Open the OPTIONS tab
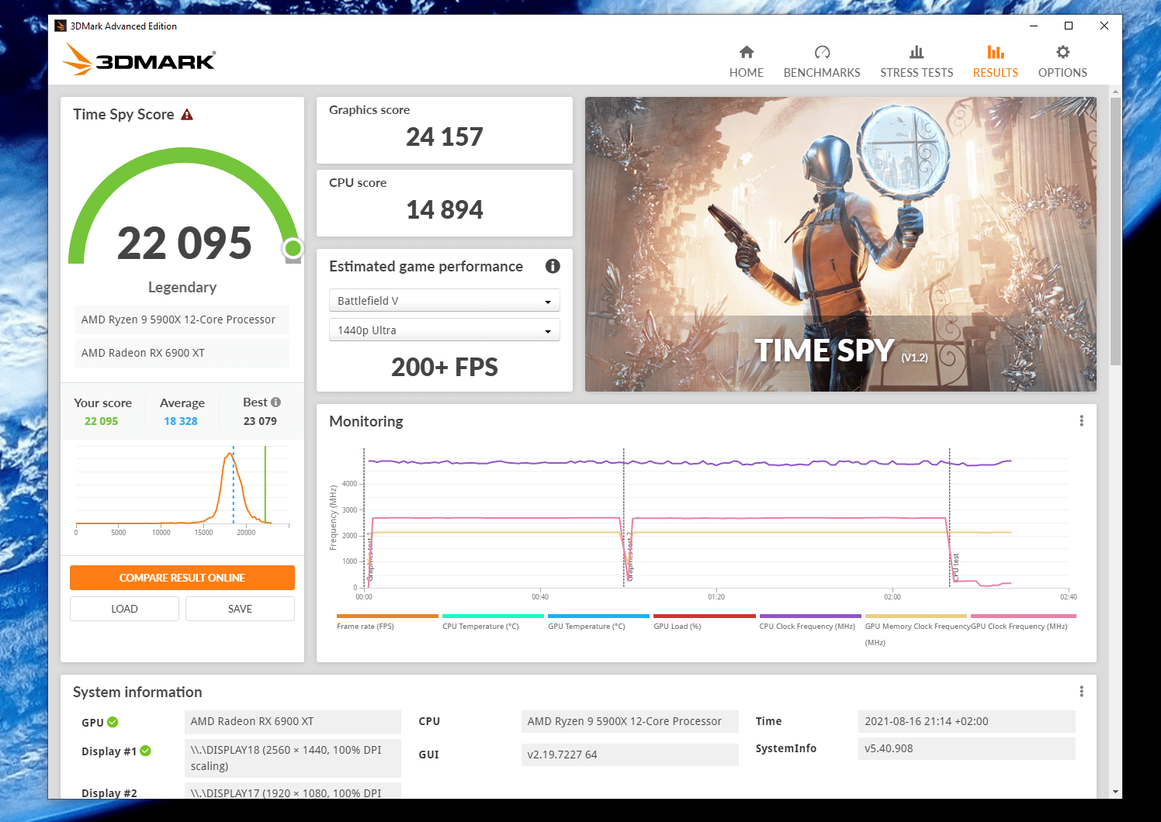This screenshot has height=822, width=1161. [x=1062, y=62]
